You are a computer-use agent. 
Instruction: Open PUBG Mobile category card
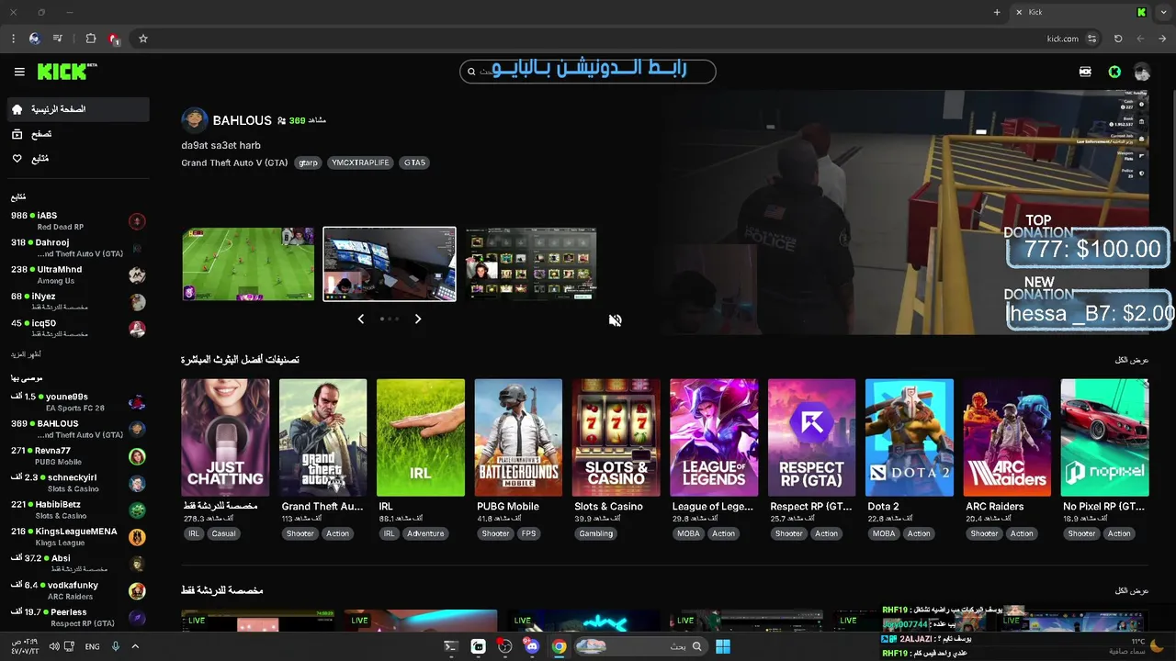[518, 438]
